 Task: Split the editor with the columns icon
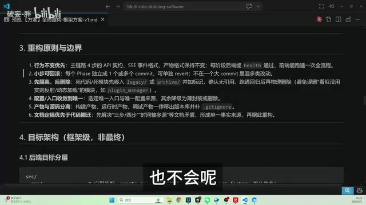338,19
